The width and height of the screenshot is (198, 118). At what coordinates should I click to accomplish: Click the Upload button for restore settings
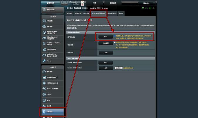(106, 53)
